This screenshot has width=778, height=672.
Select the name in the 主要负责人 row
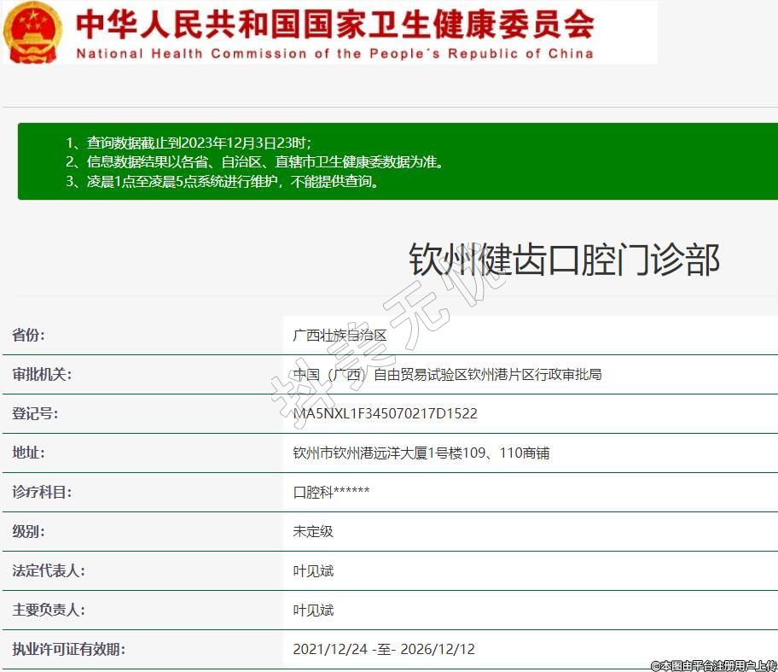click(x=313, y=610)
